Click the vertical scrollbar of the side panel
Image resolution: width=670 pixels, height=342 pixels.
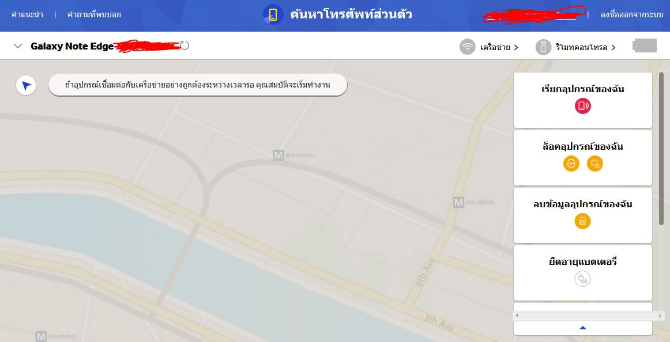tap(661, 149)
